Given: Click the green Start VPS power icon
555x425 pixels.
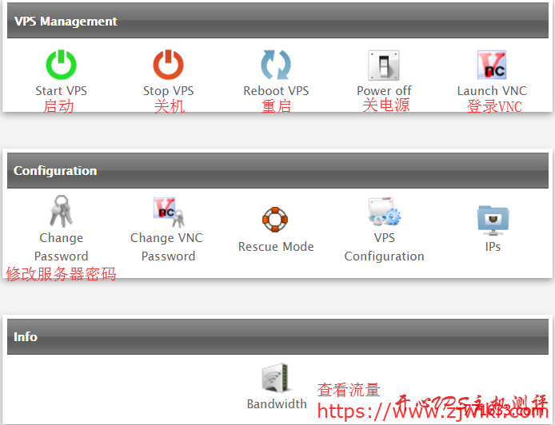Looking at the screenshot, I should (x=62, y=65).
